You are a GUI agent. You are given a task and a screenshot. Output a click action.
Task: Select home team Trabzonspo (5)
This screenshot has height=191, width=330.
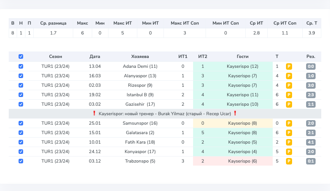point(140,161)
